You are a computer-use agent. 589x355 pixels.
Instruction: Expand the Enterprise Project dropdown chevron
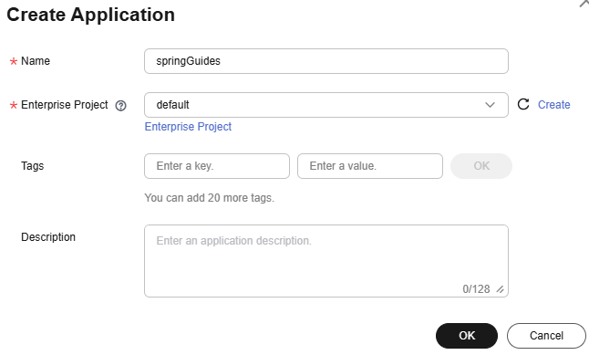(x=490, y=105)
